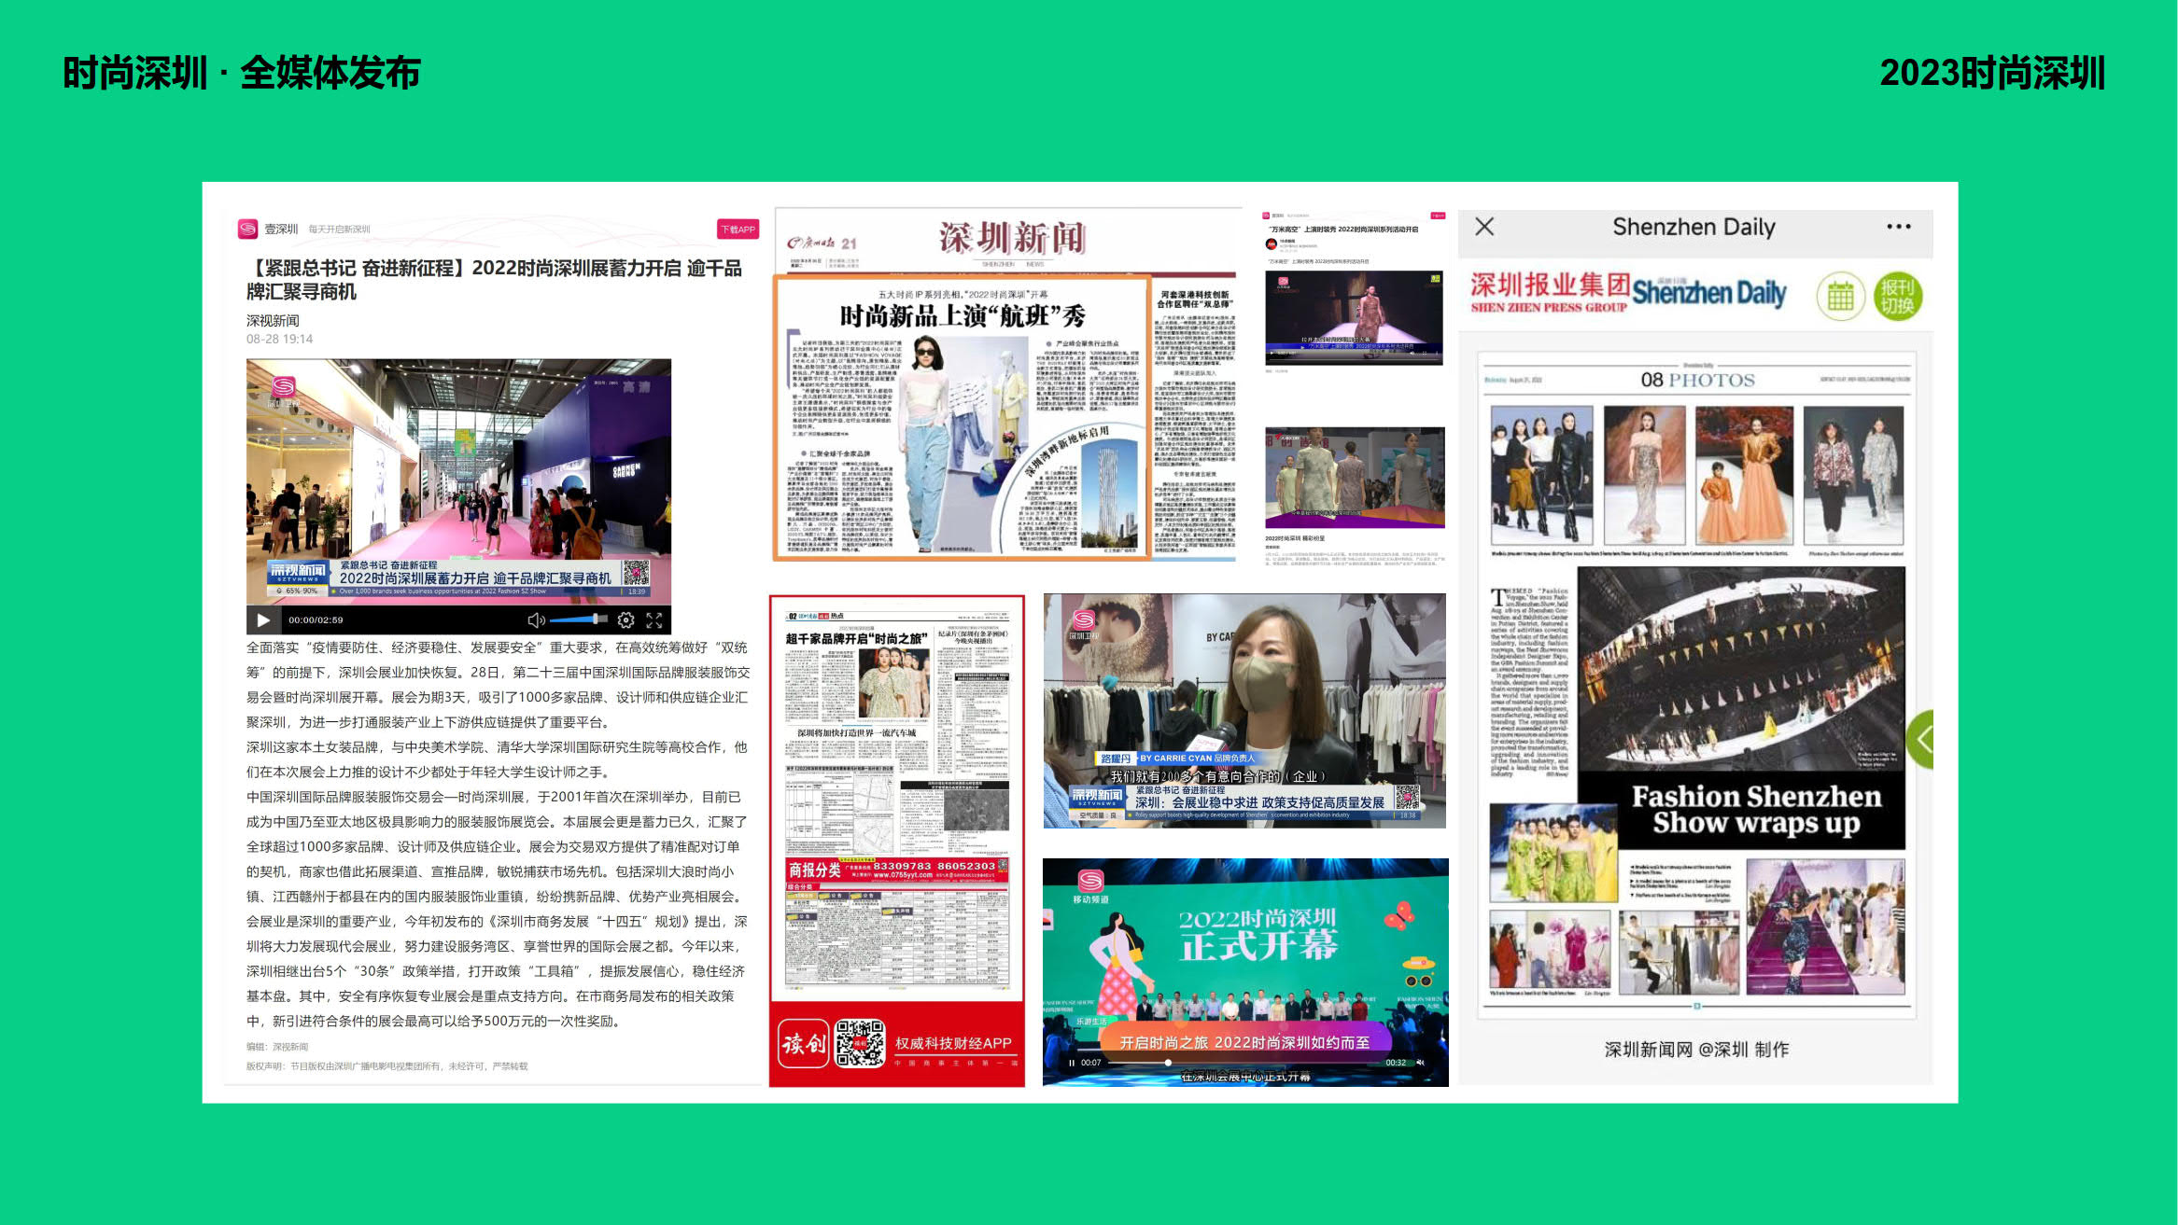Click the slide title 时尚深圳 · 全媒体发布

coord(242,73)
